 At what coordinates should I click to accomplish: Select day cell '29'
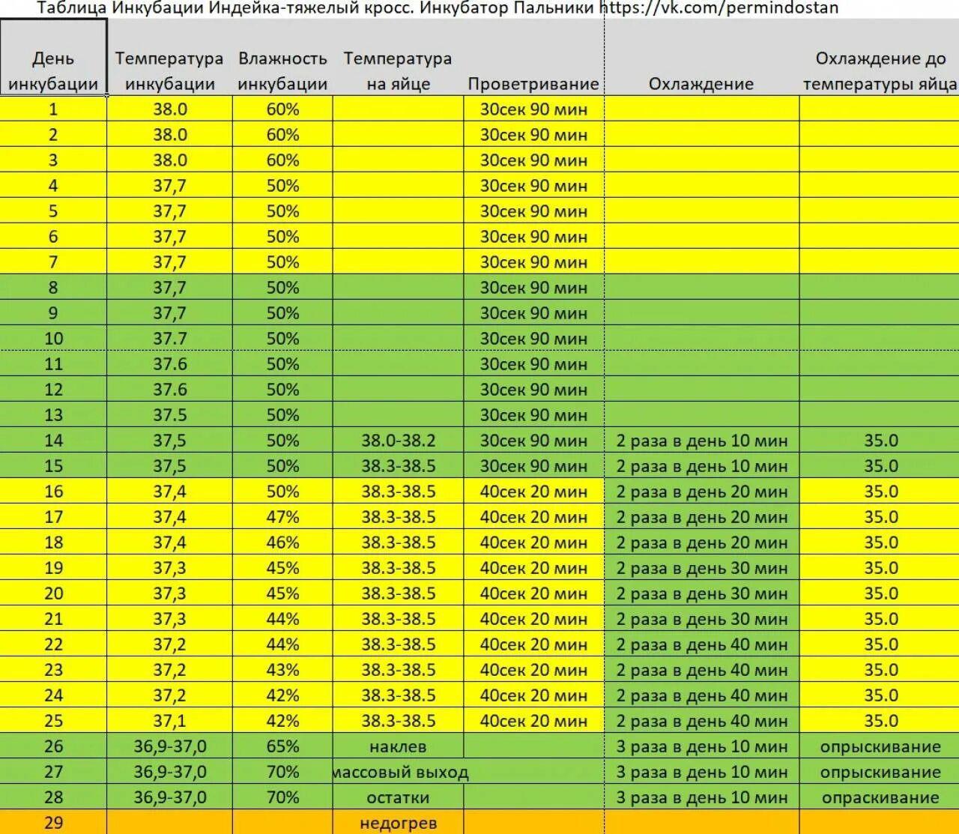coord(53,822)
